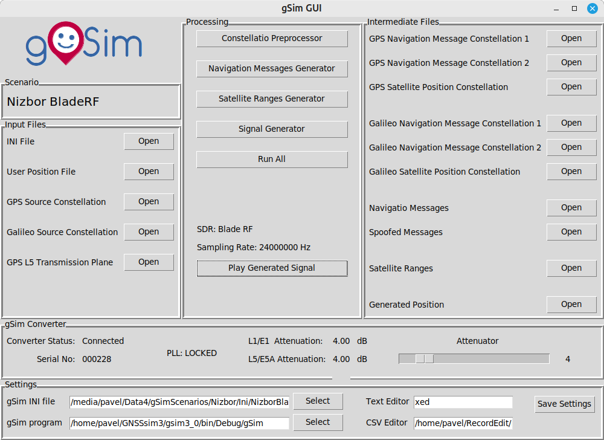
Task: Click the Sampling Rate: 24000000 Hz text
Action: pyautogui.click(x=254, y=247)
